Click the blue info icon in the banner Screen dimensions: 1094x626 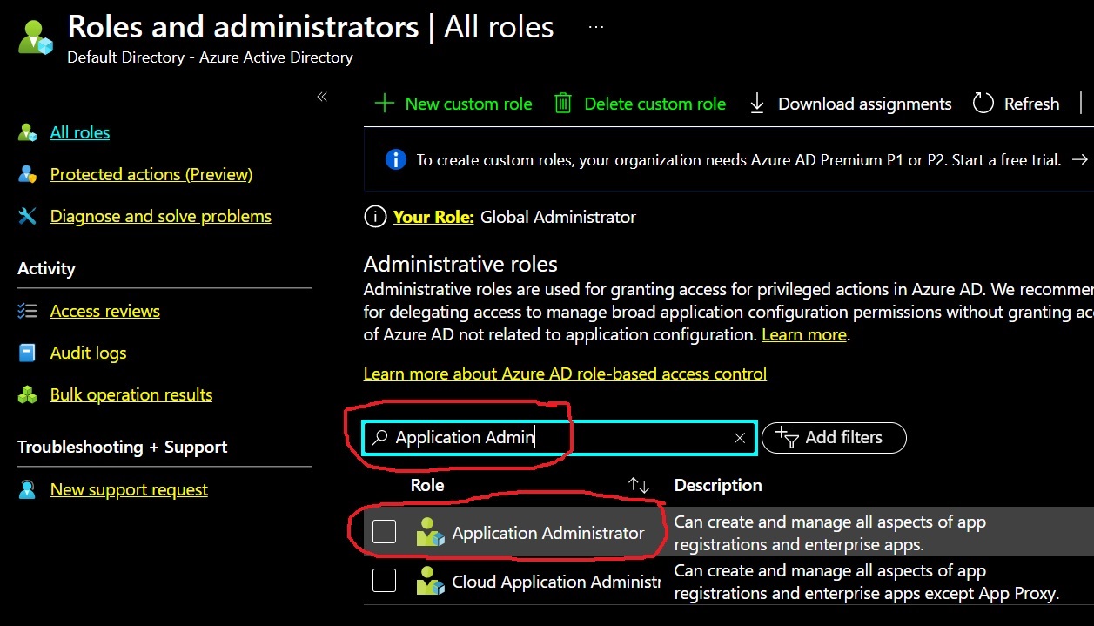(395, 159)
